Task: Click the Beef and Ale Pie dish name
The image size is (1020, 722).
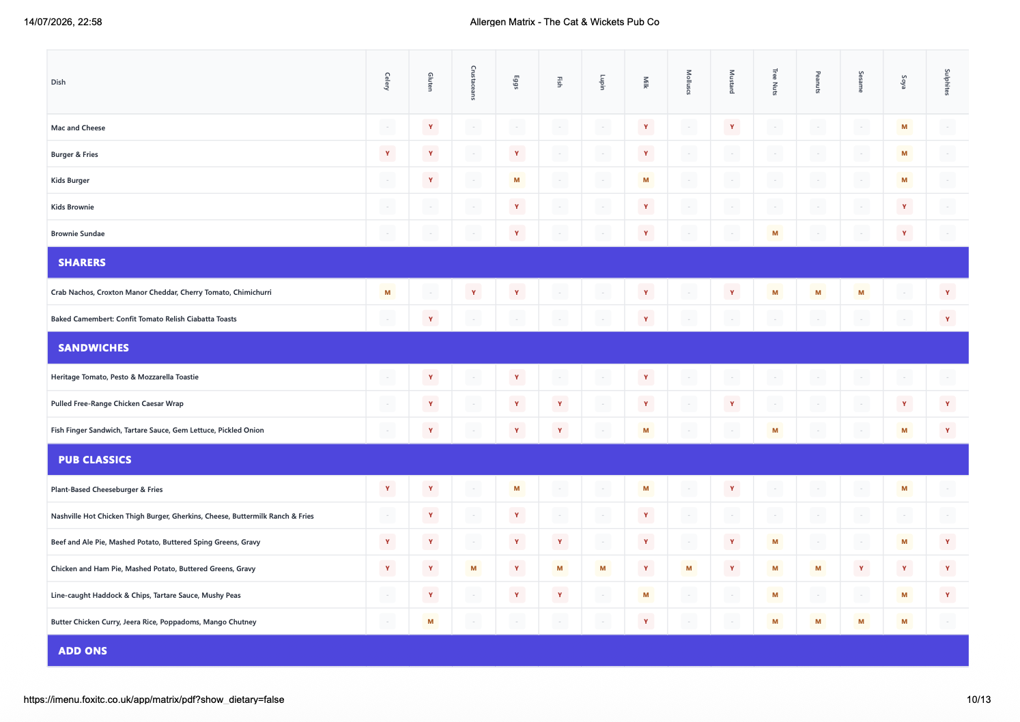Action: tap(156, 542)
